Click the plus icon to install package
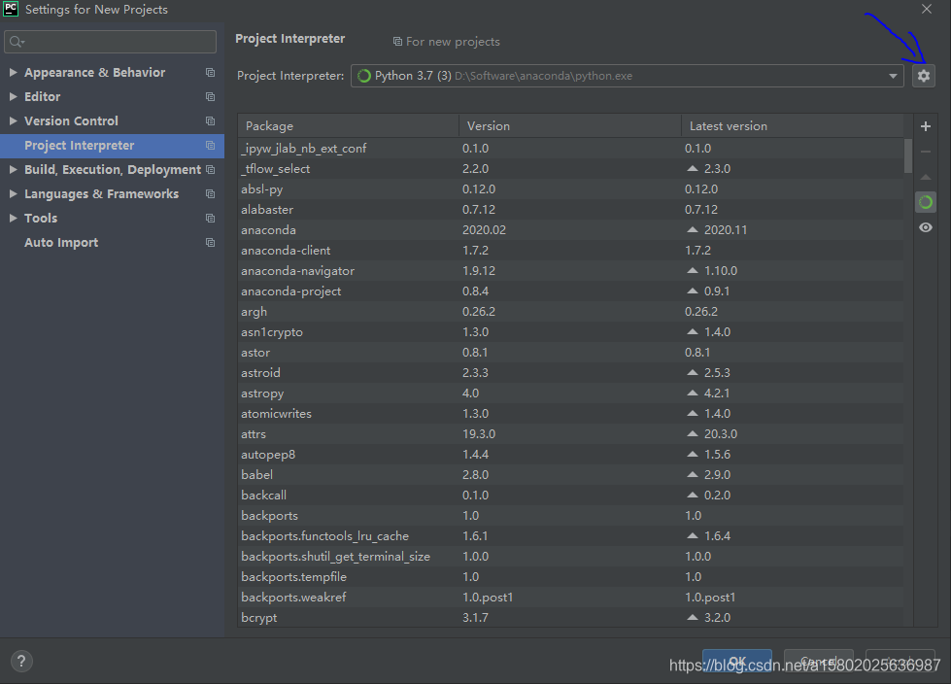 coord(925,126)
